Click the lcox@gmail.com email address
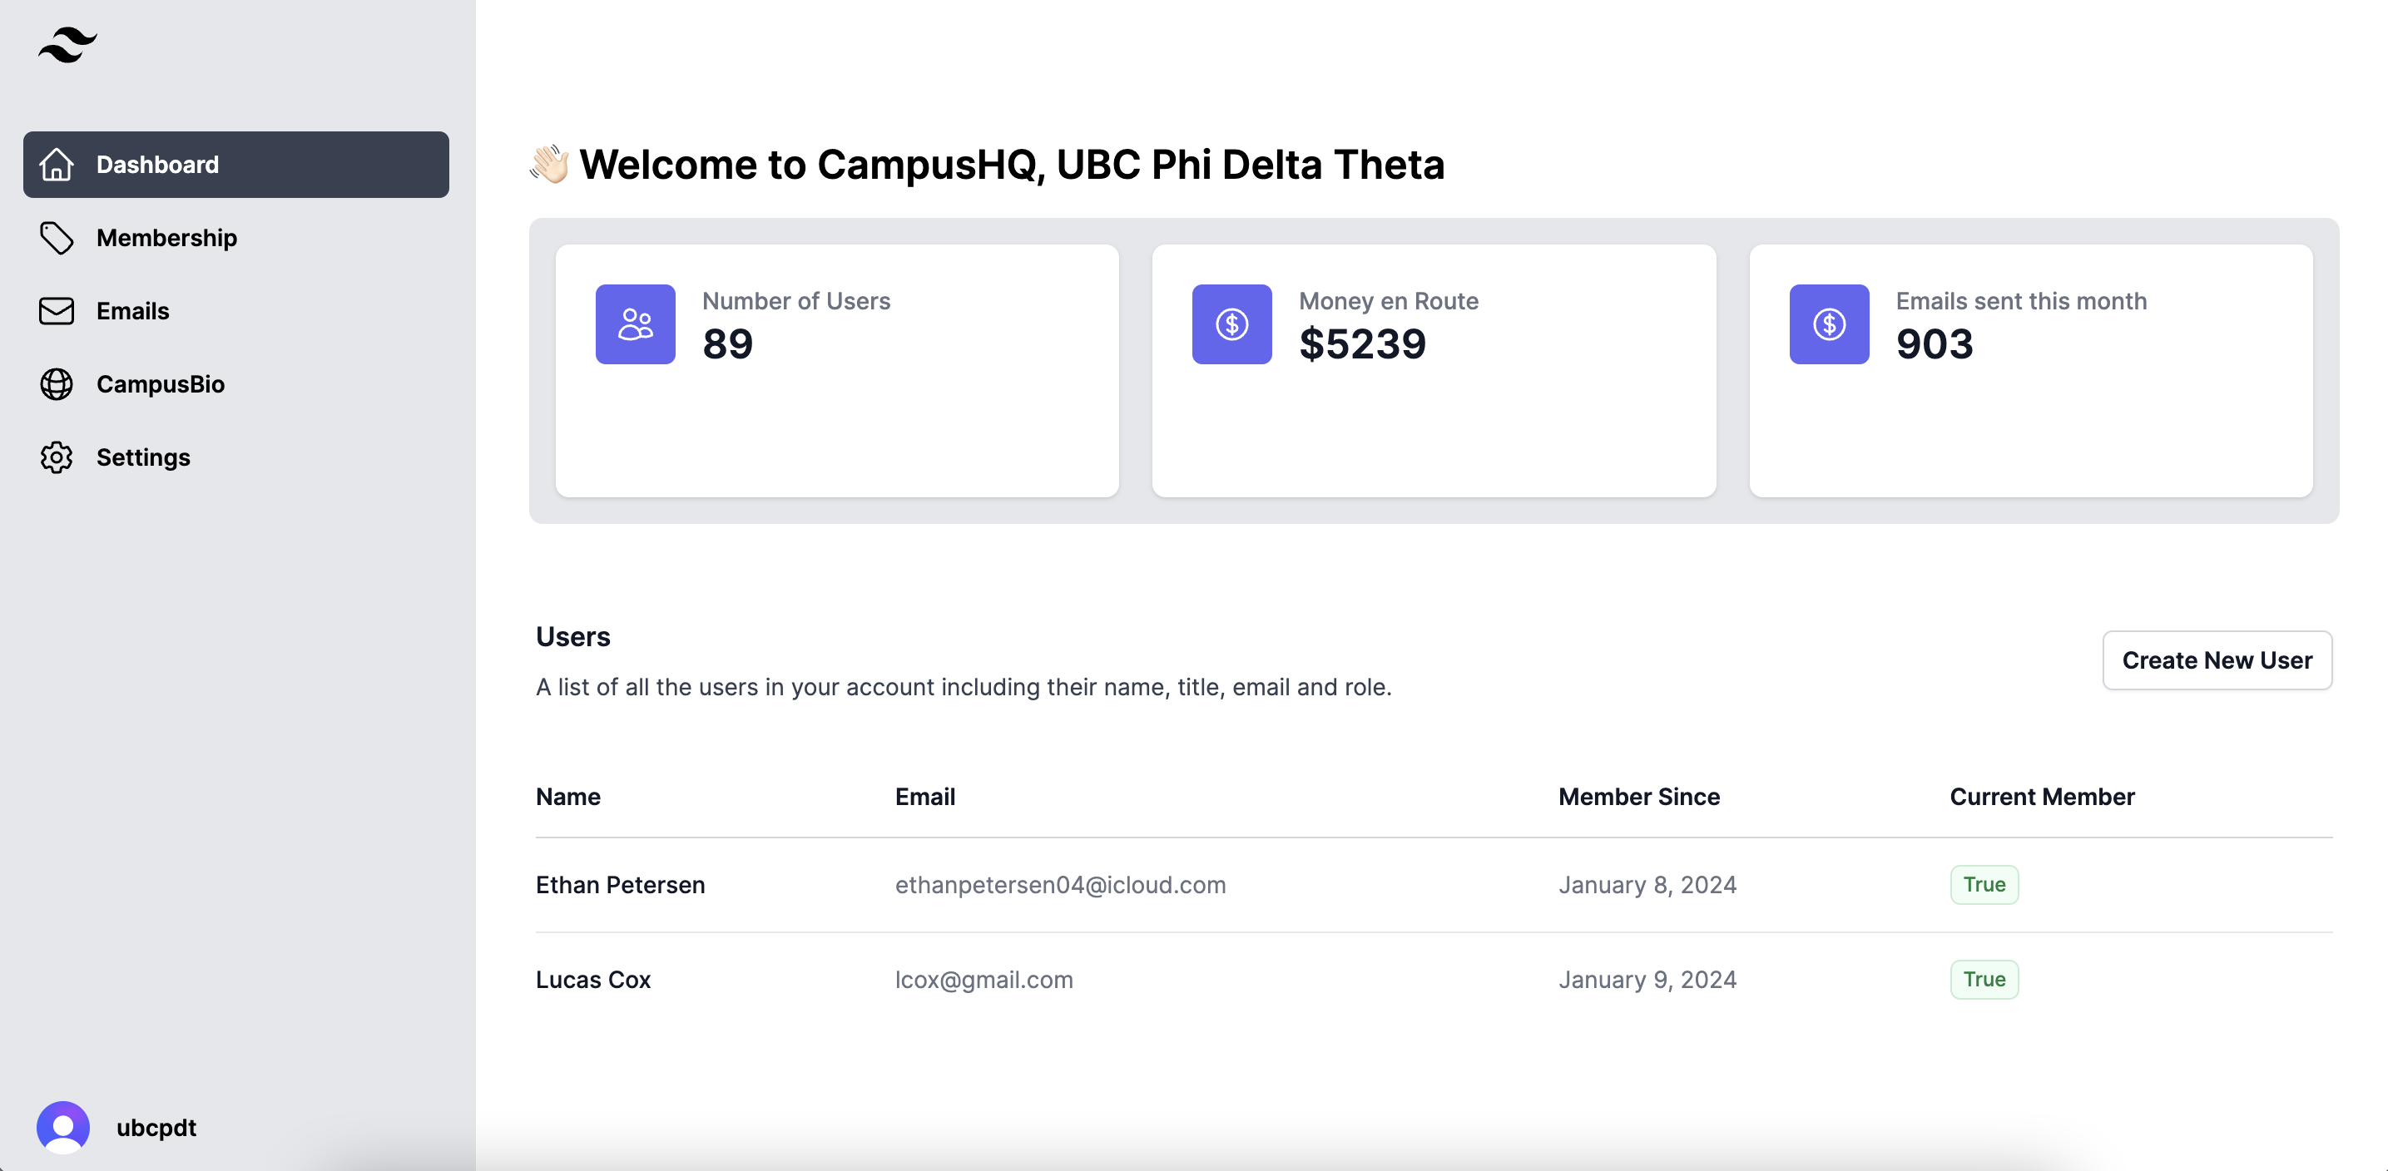The width and height of the screenshot is (2388, 1171). click(983, 979)
